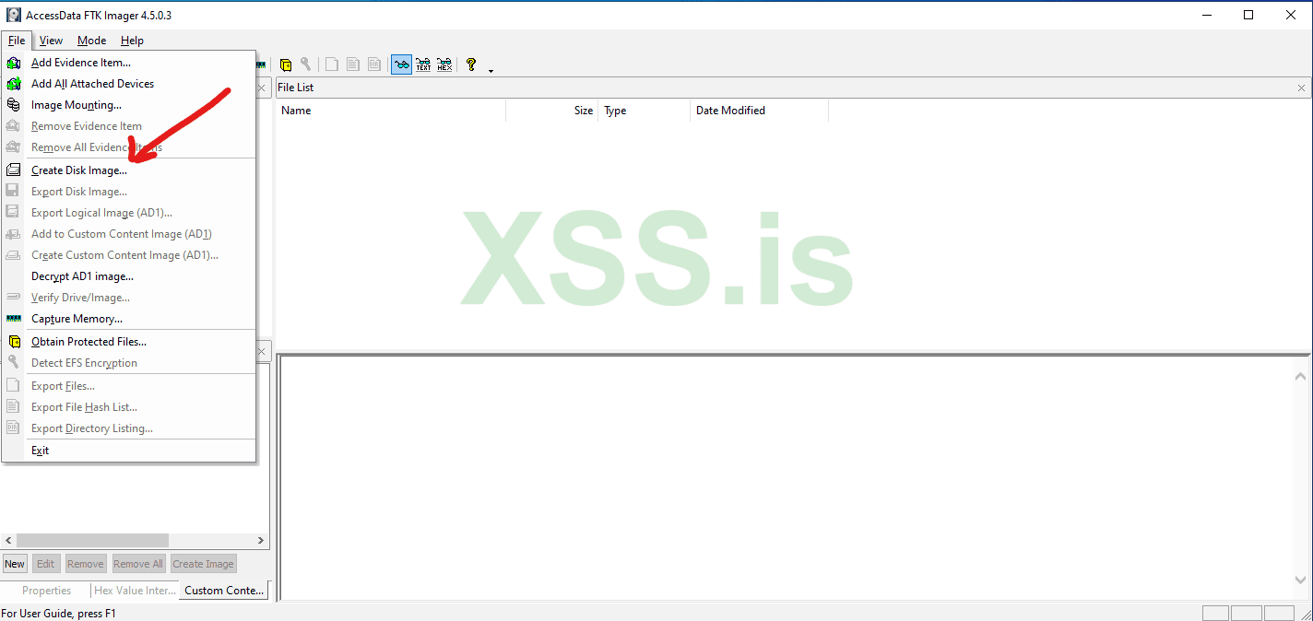Click the FTK Imager title bar icon

pos(12,14)
